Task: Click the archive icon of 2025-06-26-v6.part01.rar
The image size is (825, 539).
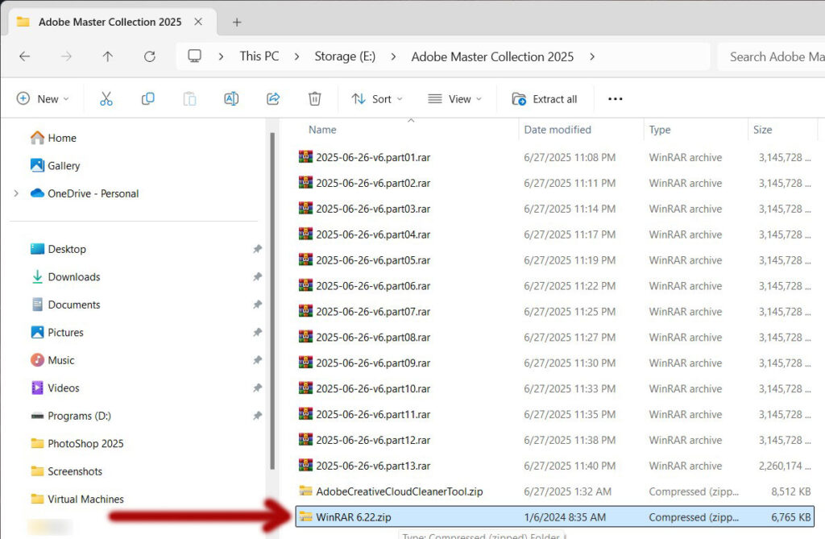Action: click(305, 157)
